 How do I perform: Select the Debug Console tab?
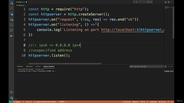49,66
